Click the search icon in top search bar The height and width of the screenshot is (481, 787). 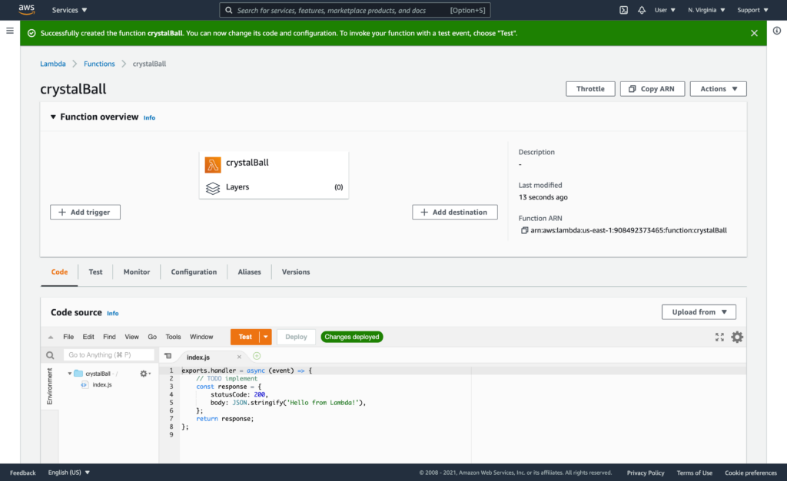[x=228, y=10]
